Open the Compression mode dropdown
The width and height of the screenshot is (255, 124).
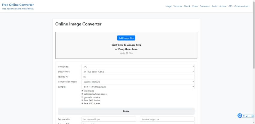pos(138,82)
